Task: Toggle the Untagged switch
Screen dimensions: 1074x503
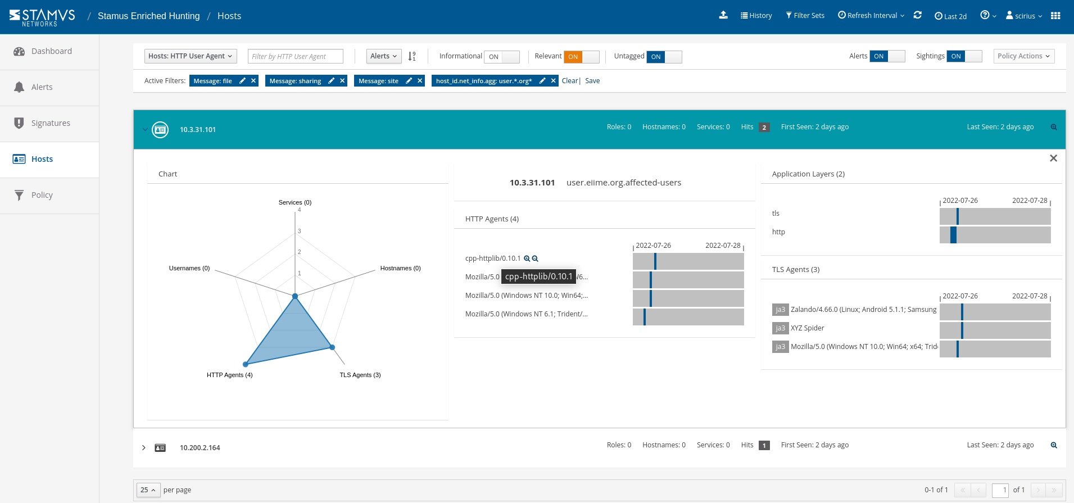Action: (664, 57)
